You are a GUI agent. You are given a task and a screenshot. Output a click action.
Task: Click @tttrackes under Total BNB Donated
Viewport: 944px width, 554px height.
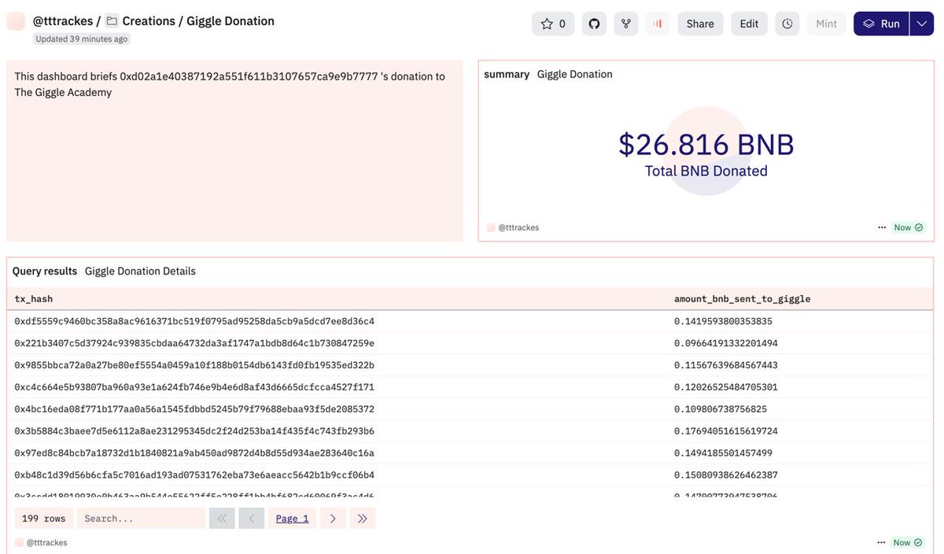(518, 227)
